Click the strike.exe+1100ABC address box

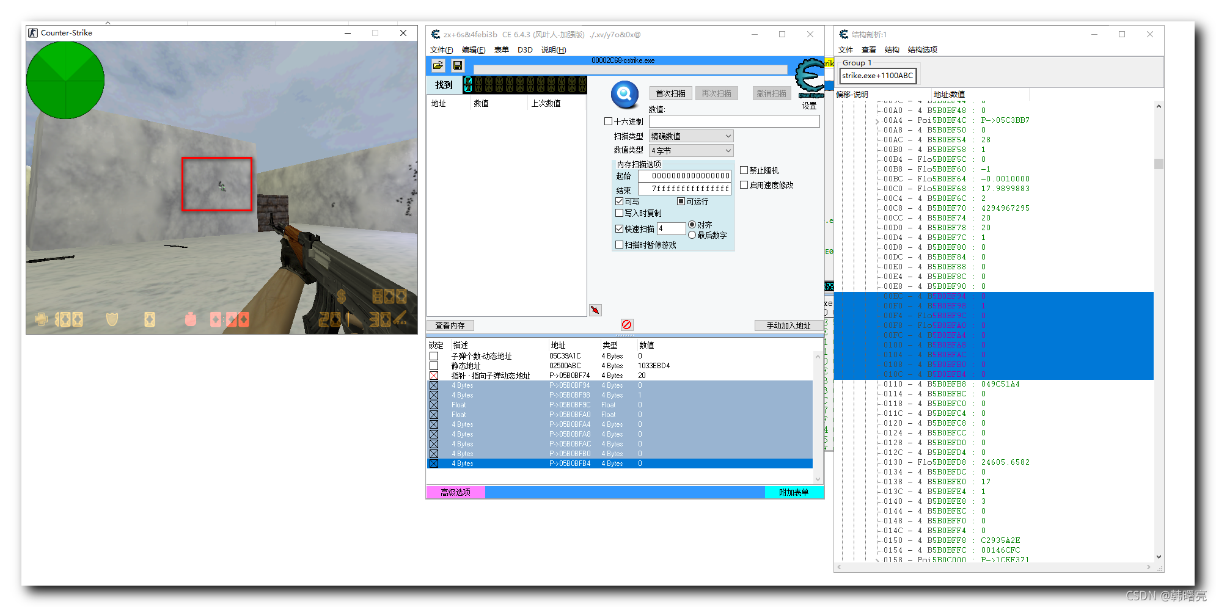click(877, 76)
